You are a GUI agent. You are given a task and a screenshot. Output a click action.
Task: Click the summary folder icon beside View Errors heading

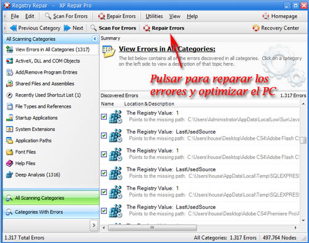point(109,51)
